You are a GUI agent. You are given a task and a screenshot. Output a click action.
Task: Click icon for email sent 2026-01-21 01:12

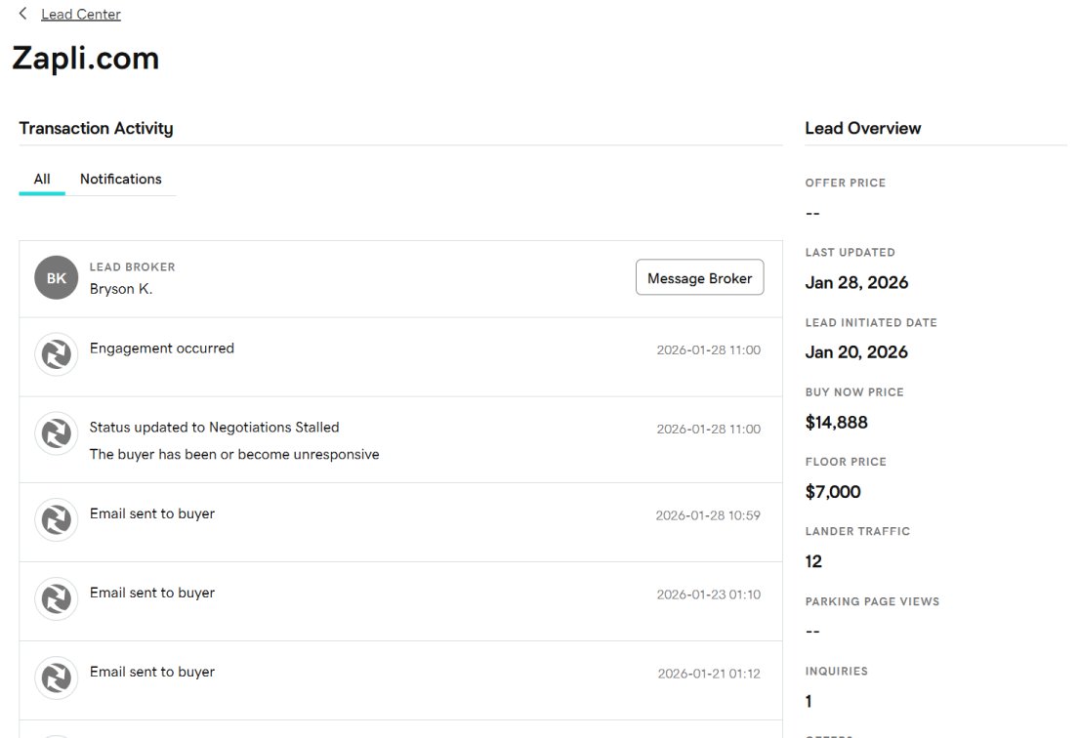click(x=57, y=678)
